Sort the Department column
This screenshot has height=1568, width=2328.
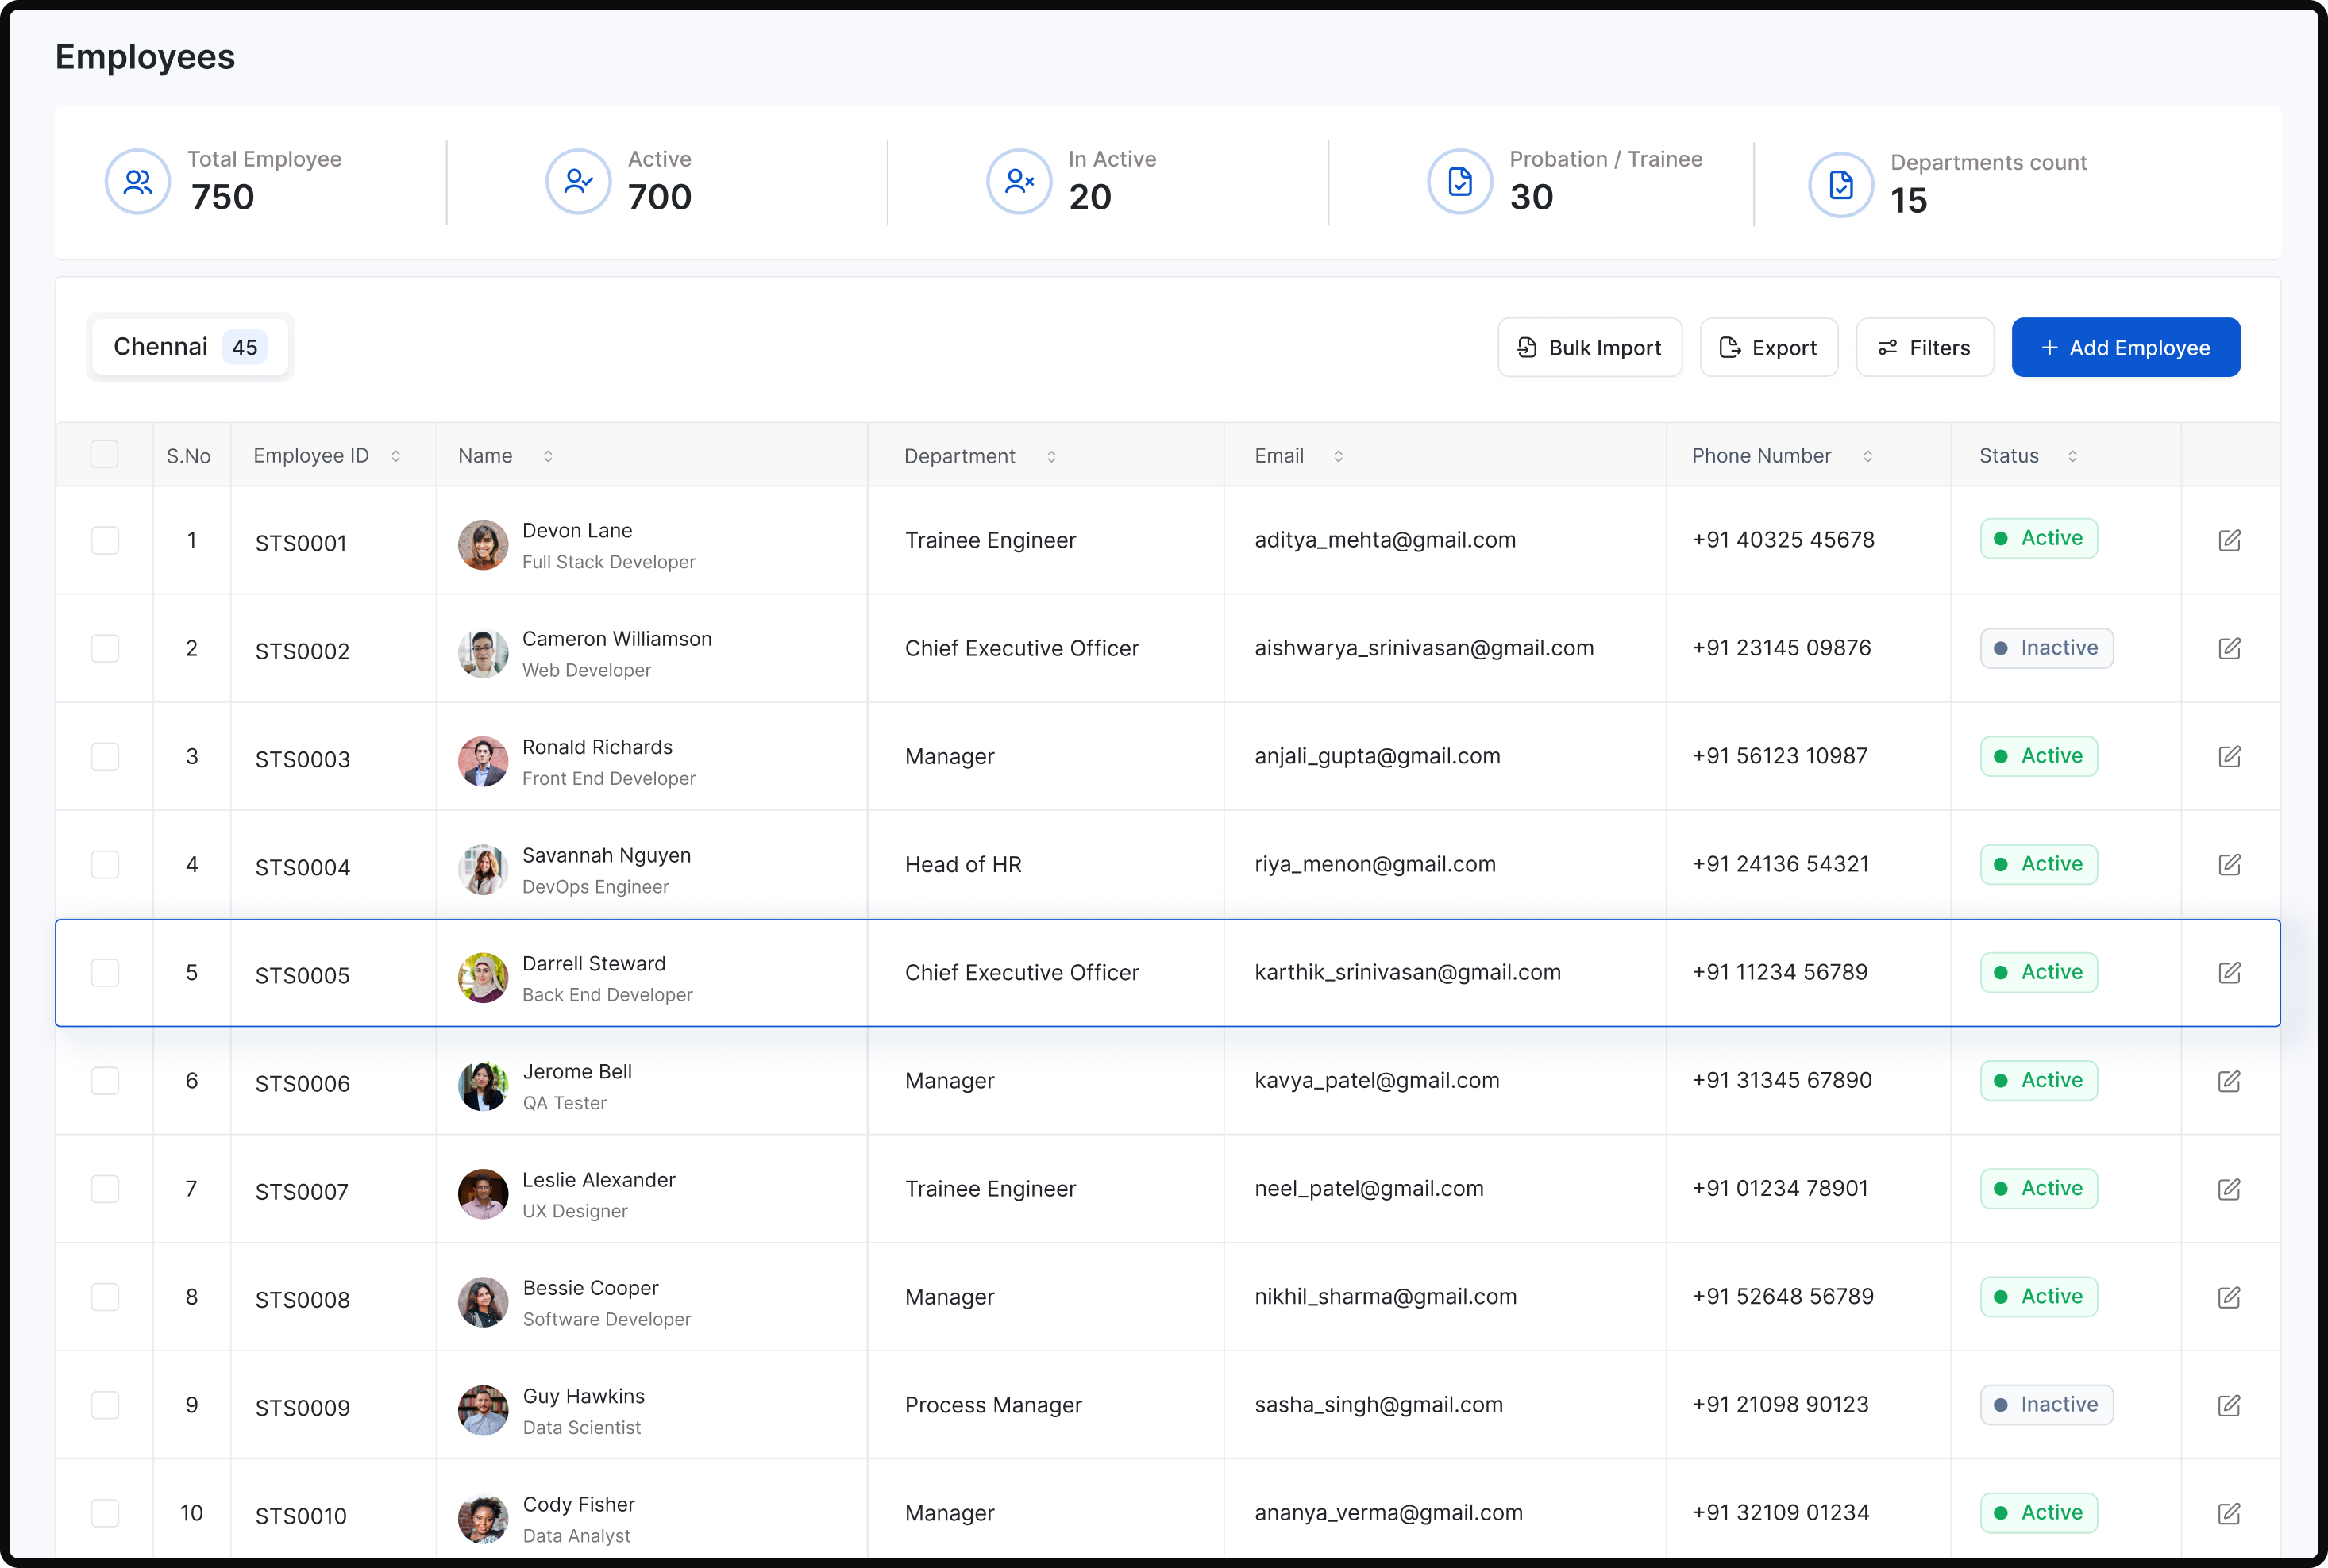click(x=1051, y=455)
